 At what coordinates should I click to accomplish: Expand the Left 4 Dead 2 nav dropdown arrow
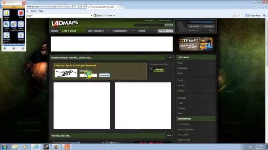pyautogui.click(x=108, y=31)
